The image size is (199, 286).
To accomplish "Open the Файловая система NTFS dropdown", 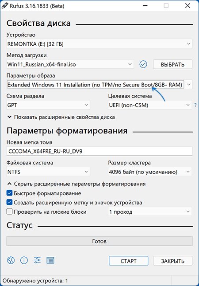I will [x=48, y=172].
